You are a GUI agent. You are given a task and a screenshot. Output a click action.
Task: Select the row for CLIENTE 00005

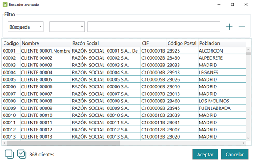124,79
